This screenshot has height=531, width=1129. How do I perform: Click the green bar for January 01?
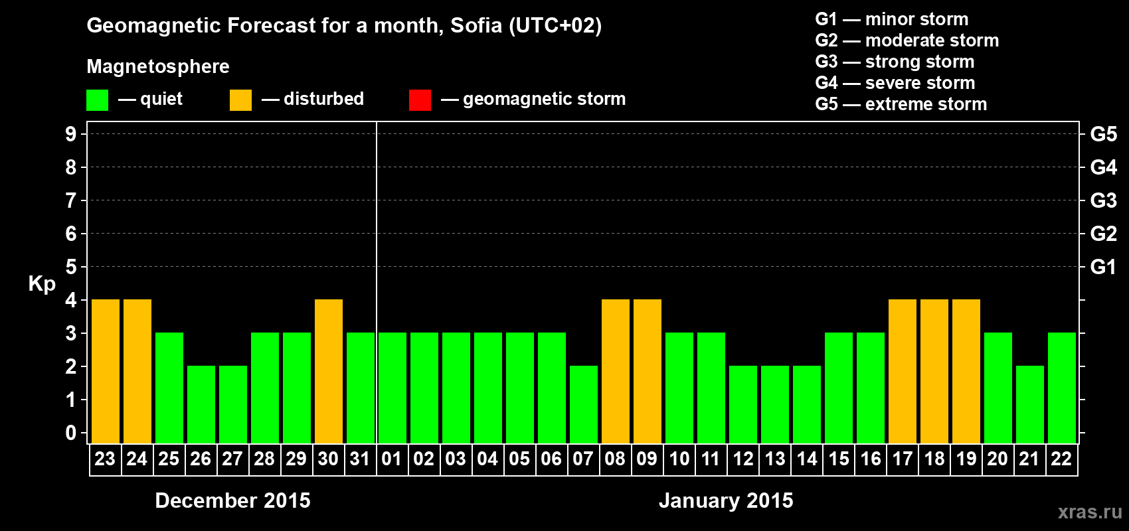click(x=392, y=388)
